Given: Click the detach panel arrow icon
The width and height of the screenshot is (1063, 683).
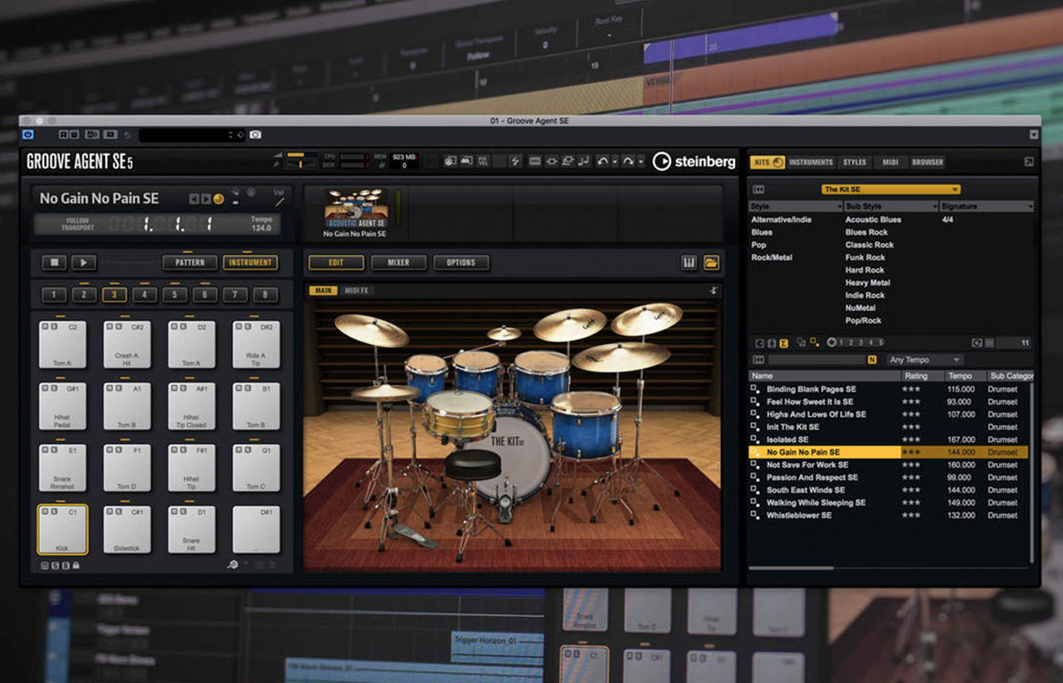Looking at the screenshot, I should (1029, 162).
